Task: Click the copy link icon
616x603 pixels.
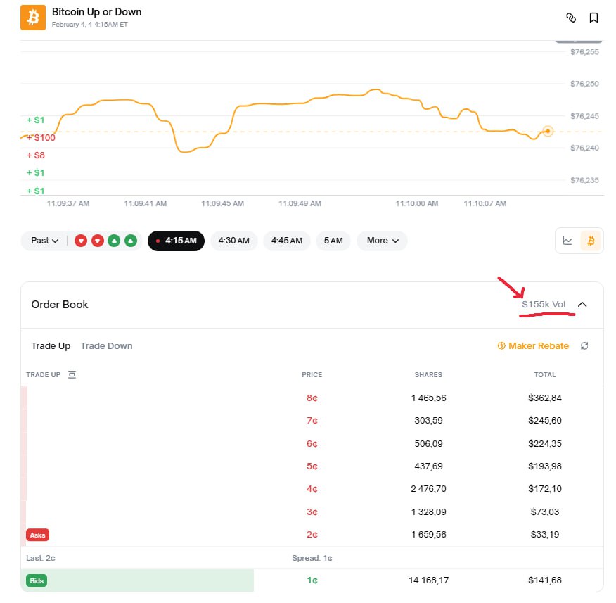Action: pyautogui.click(x=571, y=18)
